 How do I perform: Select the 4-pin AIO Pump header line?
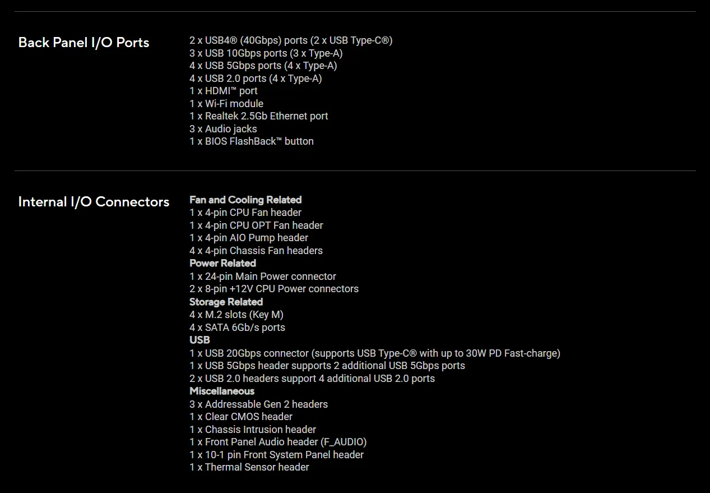click(248, 238)
